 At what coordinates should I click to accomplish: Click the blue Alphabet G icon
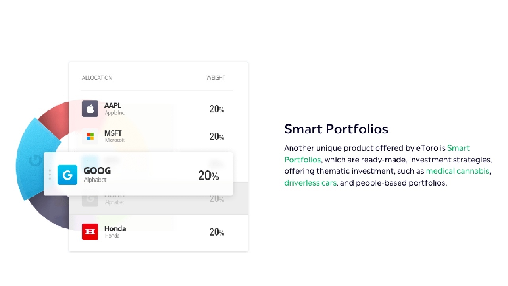pos(67,175)
